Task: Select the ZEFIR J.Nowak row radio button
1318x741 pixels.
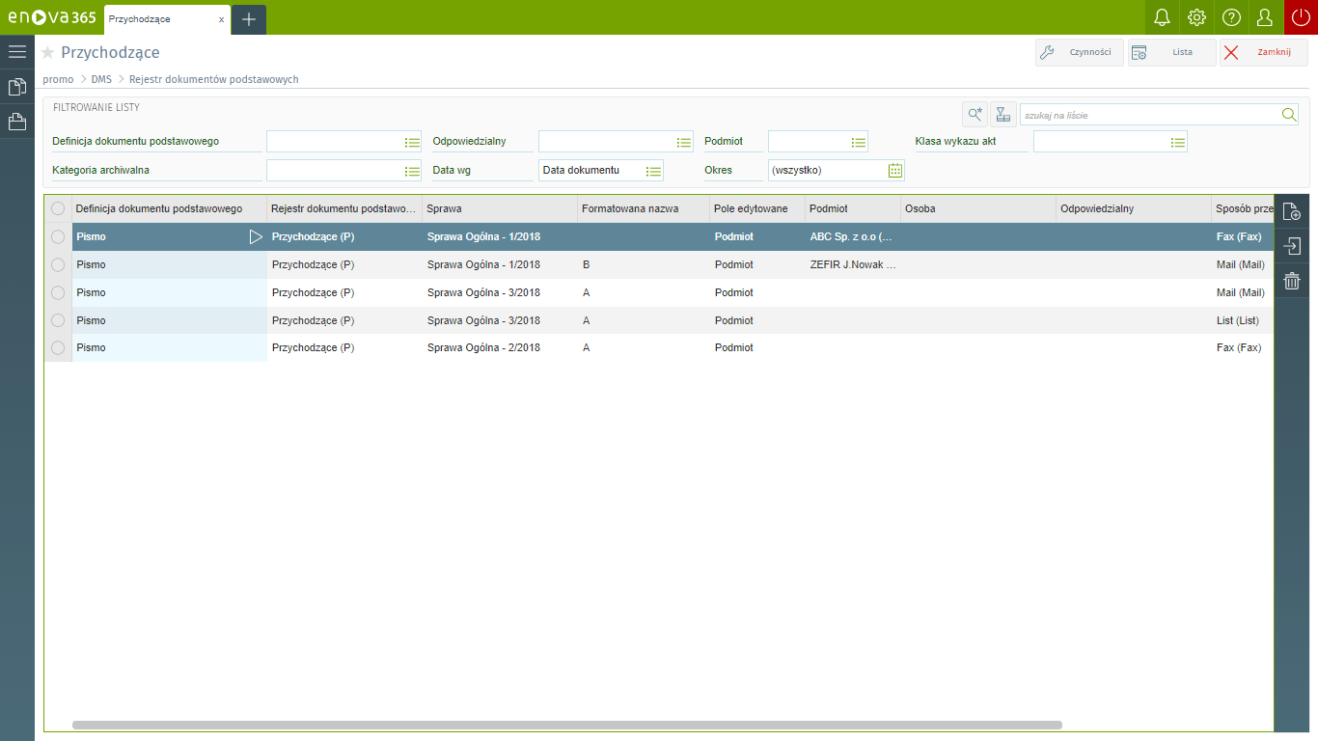Action: (58, 264)
